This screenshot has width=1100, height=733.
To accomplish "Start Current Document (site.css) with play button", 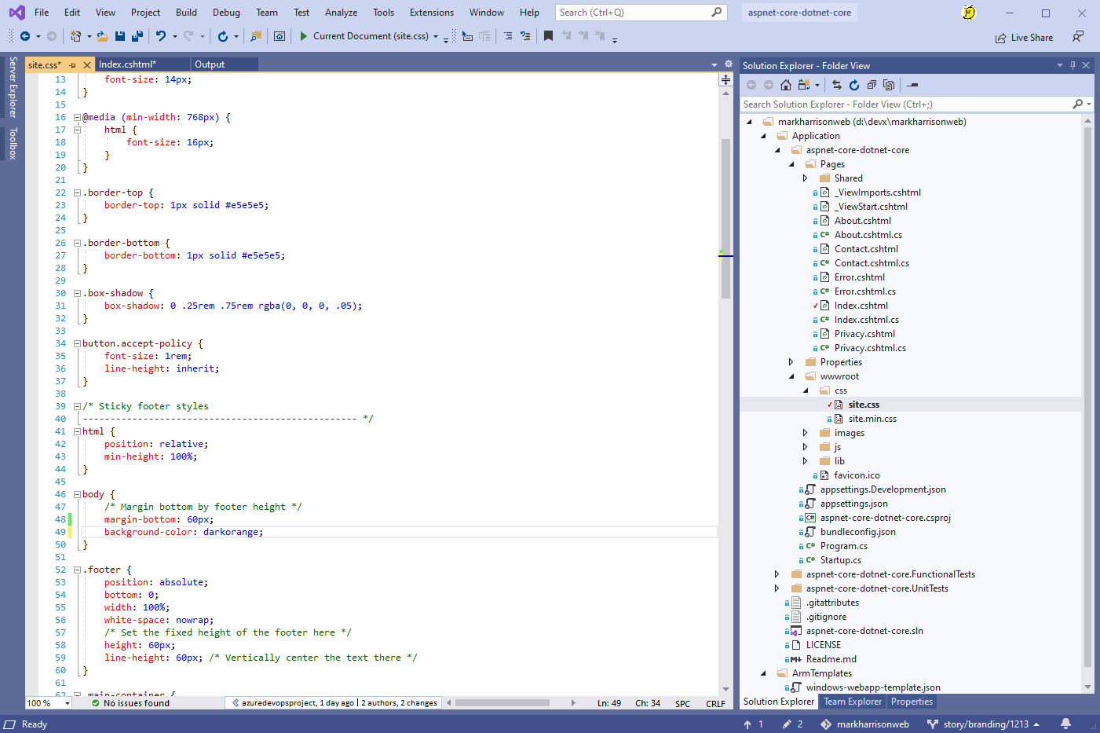I will [x=304, y=36].
